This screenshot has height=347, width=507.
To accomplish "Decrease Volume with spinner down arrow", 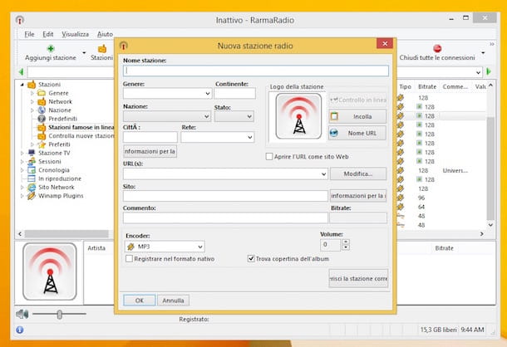I will point(346,247).
